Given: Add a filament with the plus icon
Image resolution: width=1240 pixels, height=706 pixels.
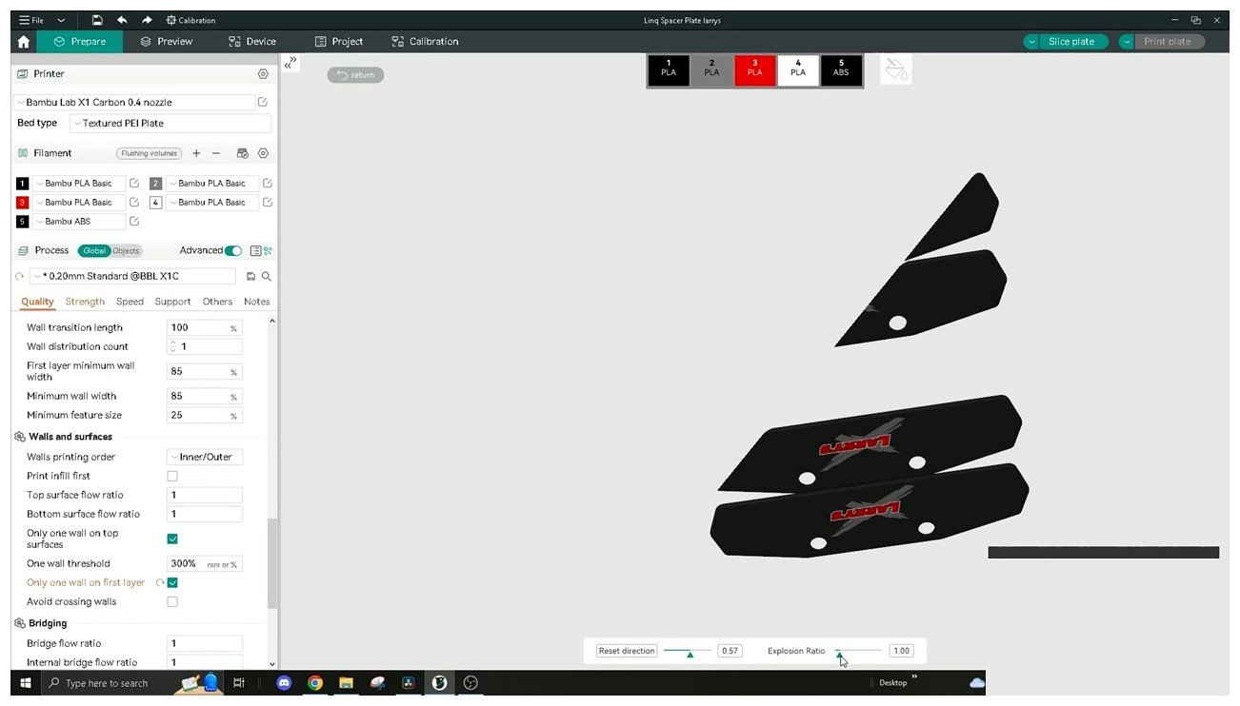Looking at the screenshot, I should click(196, 153).
